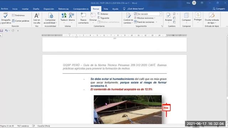Open the Disposición tab

(49, 9)
